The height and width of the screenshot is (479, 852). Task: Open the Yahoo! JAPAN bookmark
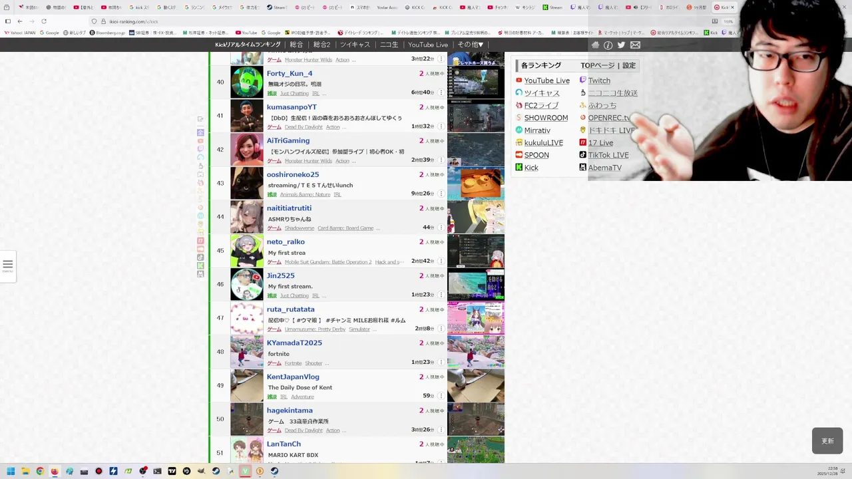(21, 33)
